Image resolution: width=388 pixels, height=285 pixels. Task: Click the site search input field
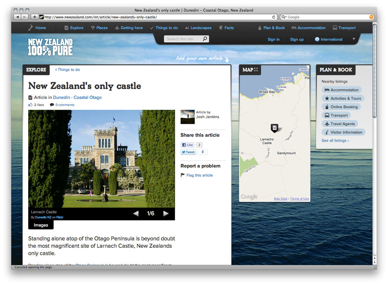pos(183,39)
